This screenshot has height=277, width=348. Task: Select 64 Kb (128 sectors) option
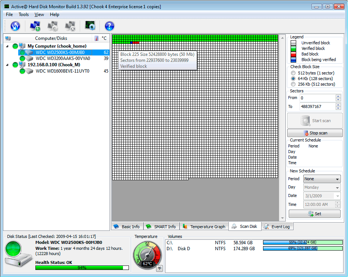(293, 79)
